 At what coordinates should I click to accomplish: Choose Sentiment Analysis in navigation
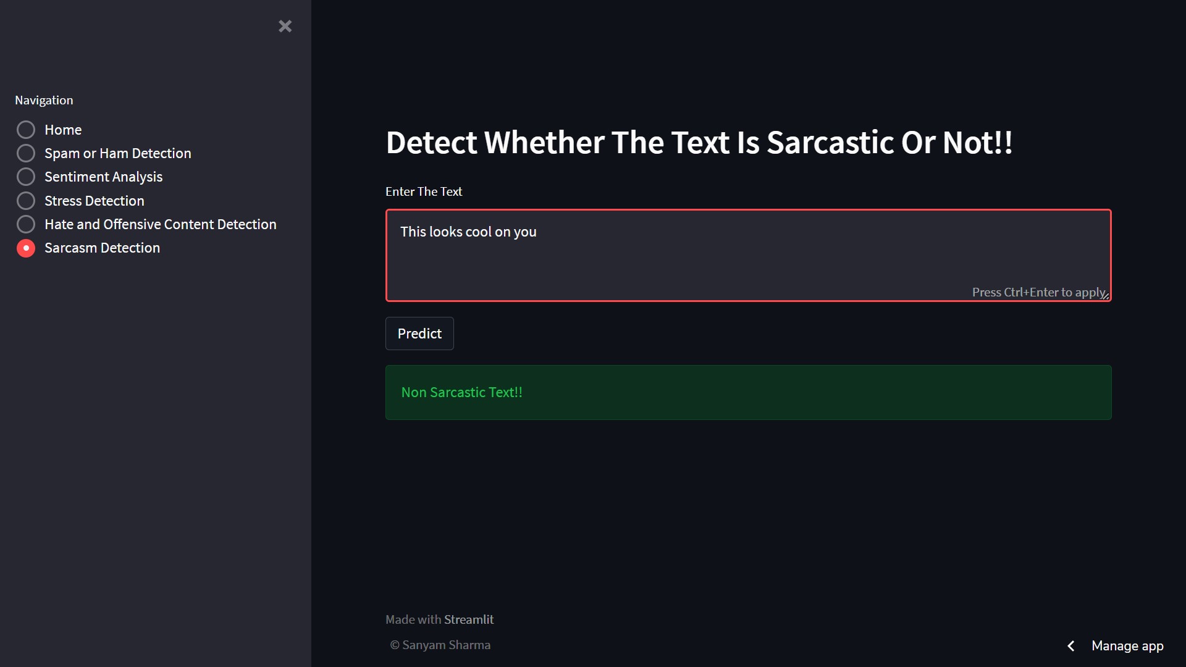coord(26,177)
